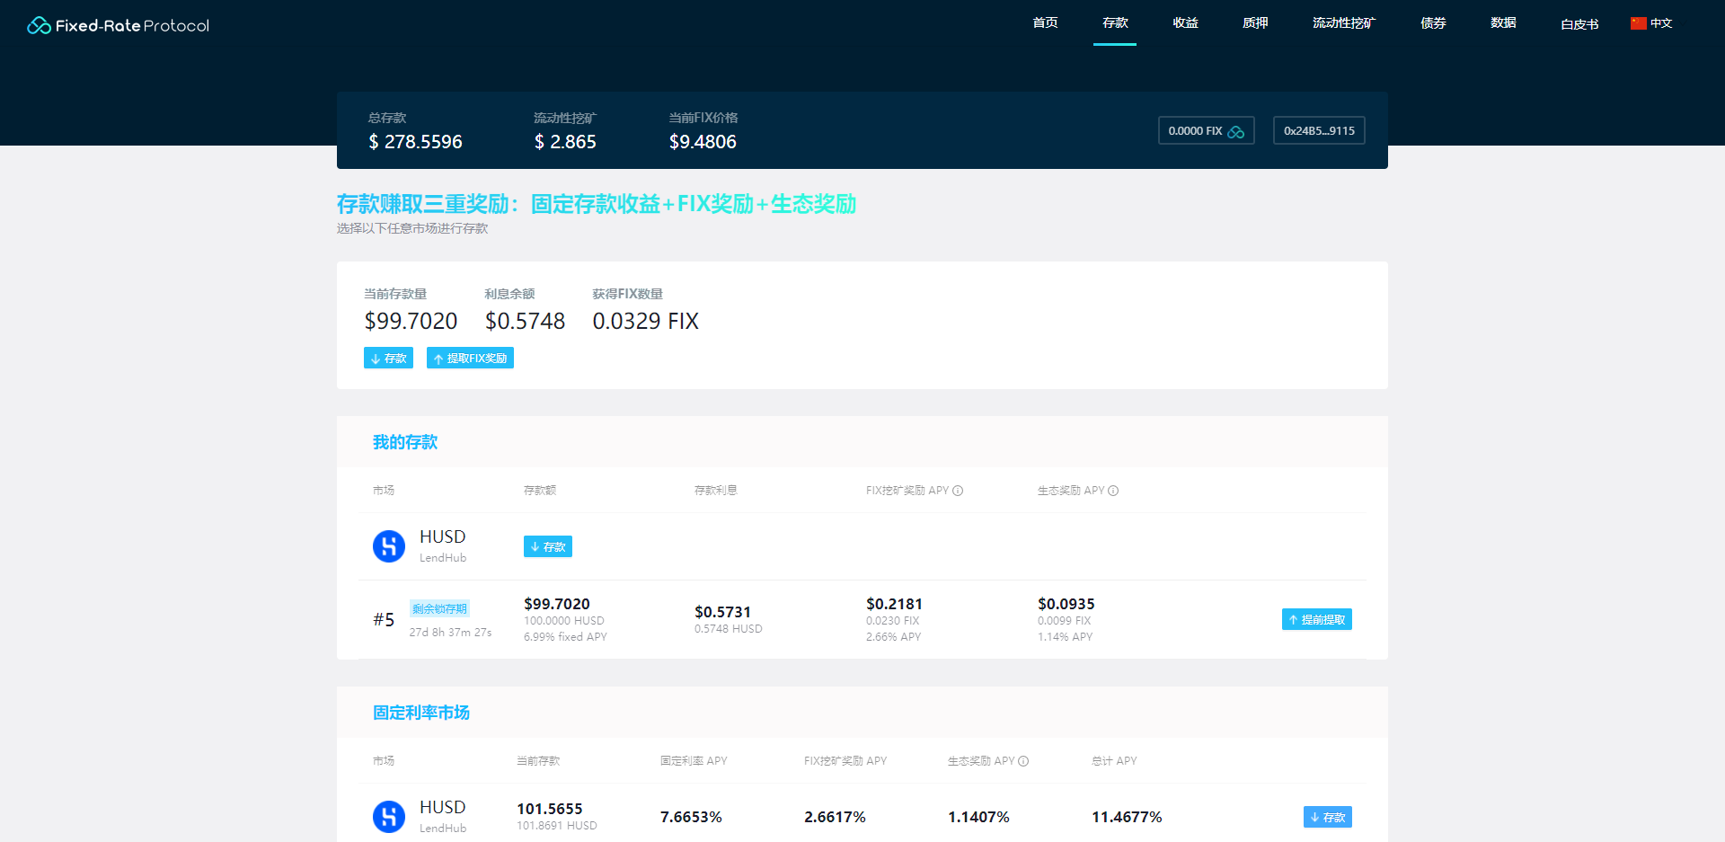Image resolution: width=1725 pixels, height=842 pixels.
Task: Go to 收益 page
Action: [1185, 23]
